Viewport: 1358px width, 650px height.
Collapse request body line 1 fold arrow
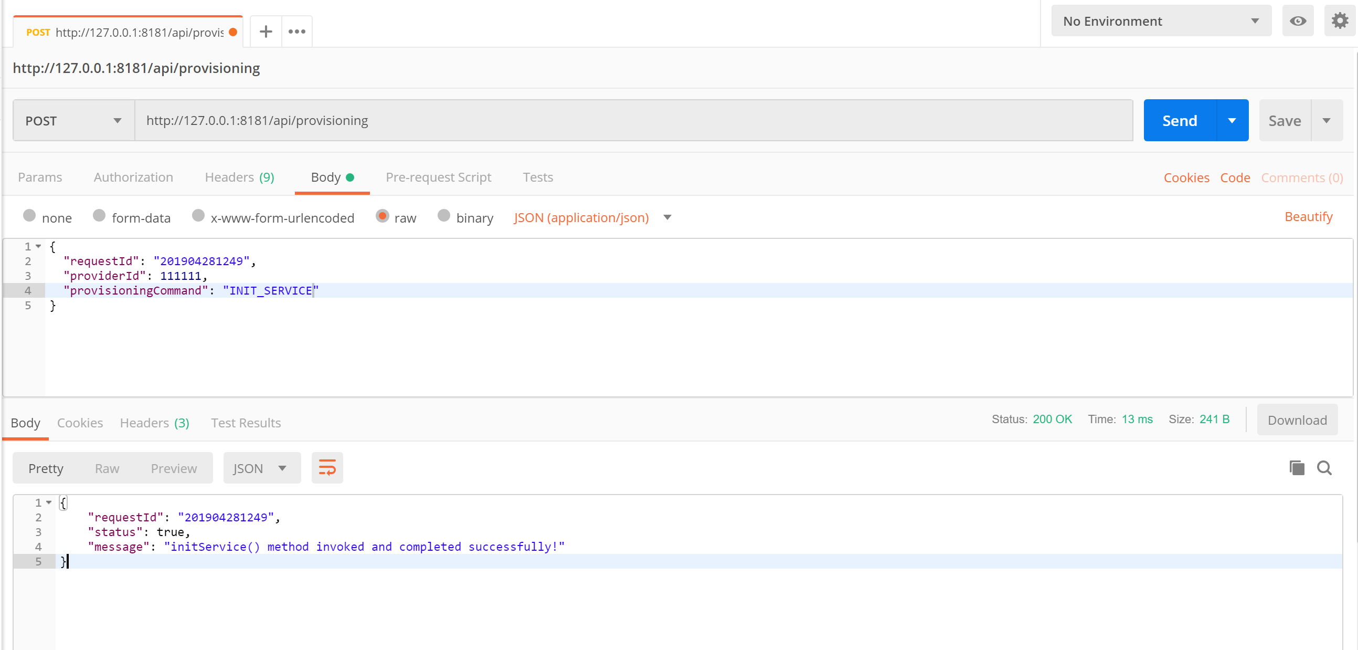38,246
